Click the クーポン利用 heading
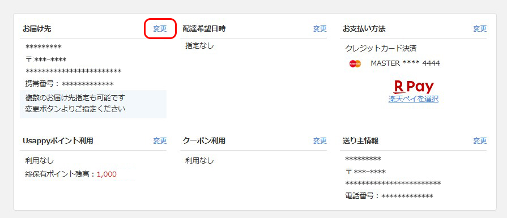Image resolution: width=507 pixels, height=218 pixels. (204, 141)
